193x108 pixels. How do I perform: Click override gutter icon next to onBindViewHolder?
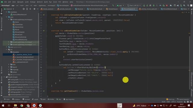44,31
